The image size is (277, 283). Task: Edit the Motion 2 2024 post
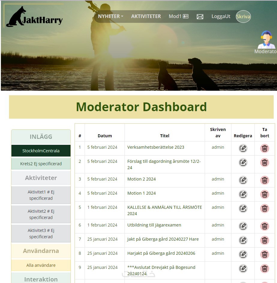click(x=243, y=180)
